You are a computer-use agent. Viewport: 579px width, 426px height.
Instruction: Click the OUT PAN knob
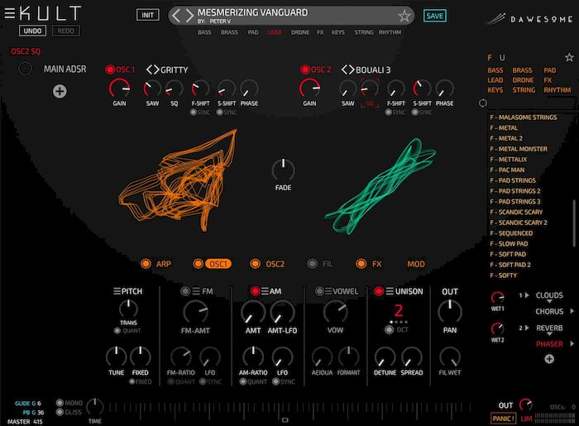(x=450, y=312)
